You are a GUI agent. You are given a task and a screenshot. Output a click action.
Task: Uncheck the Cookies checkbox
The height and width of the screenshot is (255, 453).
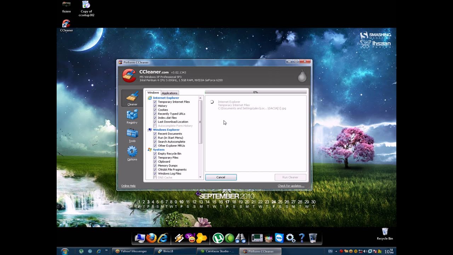[155, 110]
